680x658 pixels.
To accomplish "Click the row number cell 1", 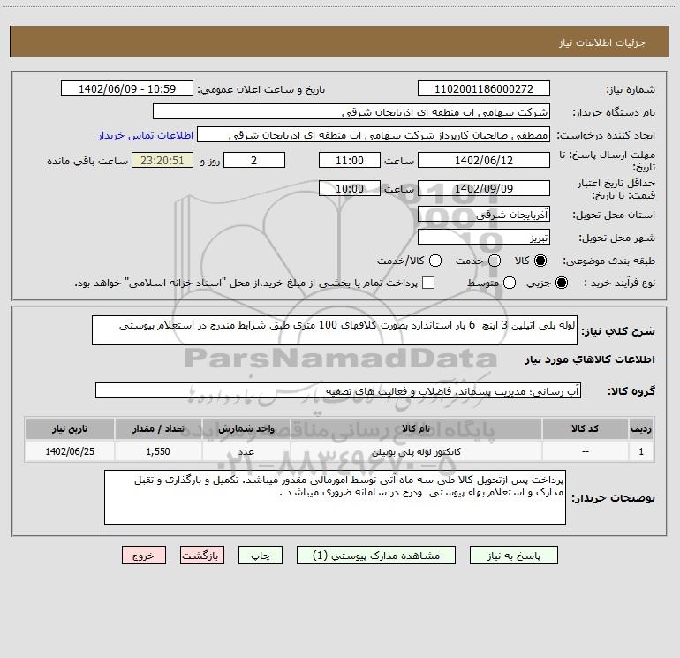I will (641, 451).
